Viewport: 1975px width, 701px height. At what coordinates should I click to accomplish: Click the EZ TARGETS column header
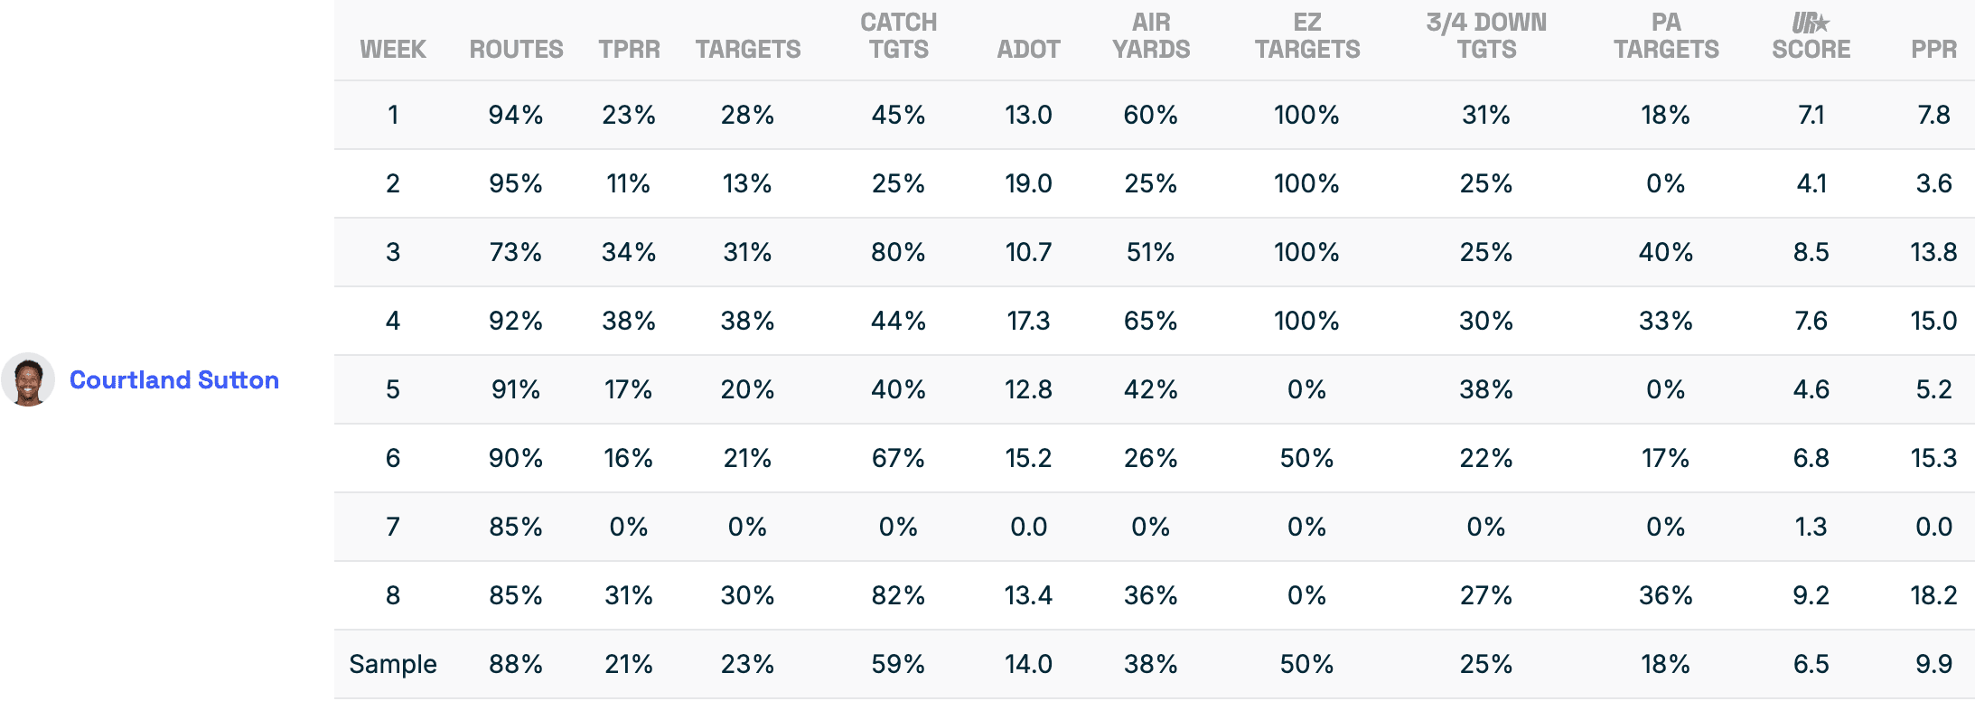coord(1307,36)
